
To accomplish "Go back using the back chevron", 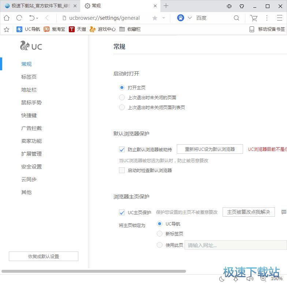I will tap(47, 18).
